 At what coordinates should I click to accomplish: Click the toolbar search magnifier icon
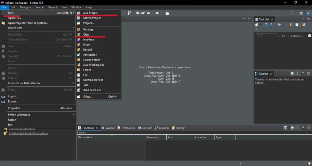[x=292, y=13]
